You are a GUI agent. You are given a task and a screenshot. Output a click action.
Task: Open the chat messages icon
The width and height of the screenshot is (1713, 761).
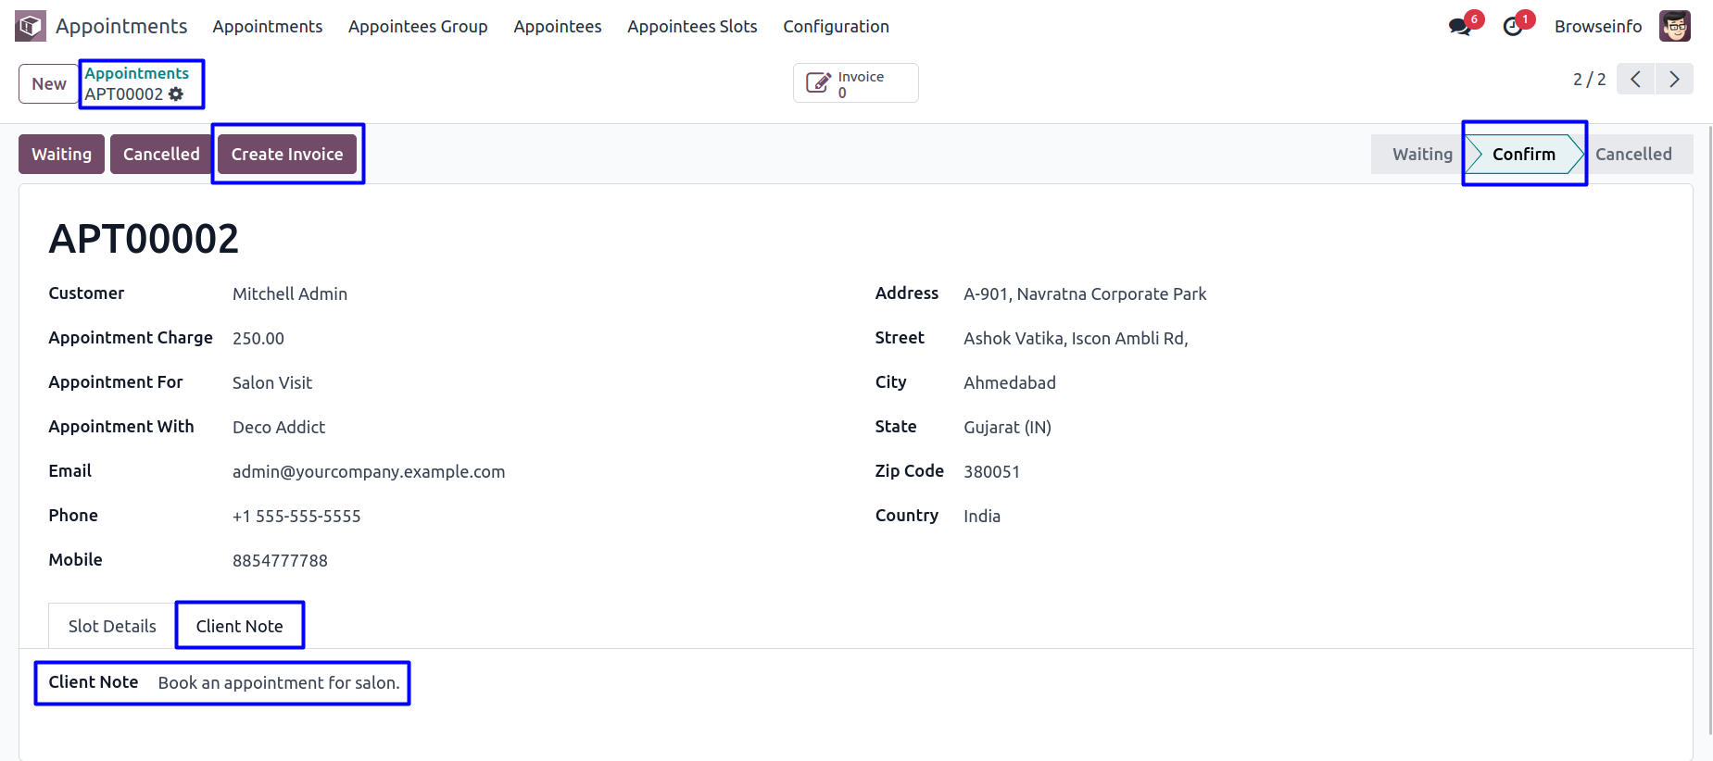click(1460, 27)
